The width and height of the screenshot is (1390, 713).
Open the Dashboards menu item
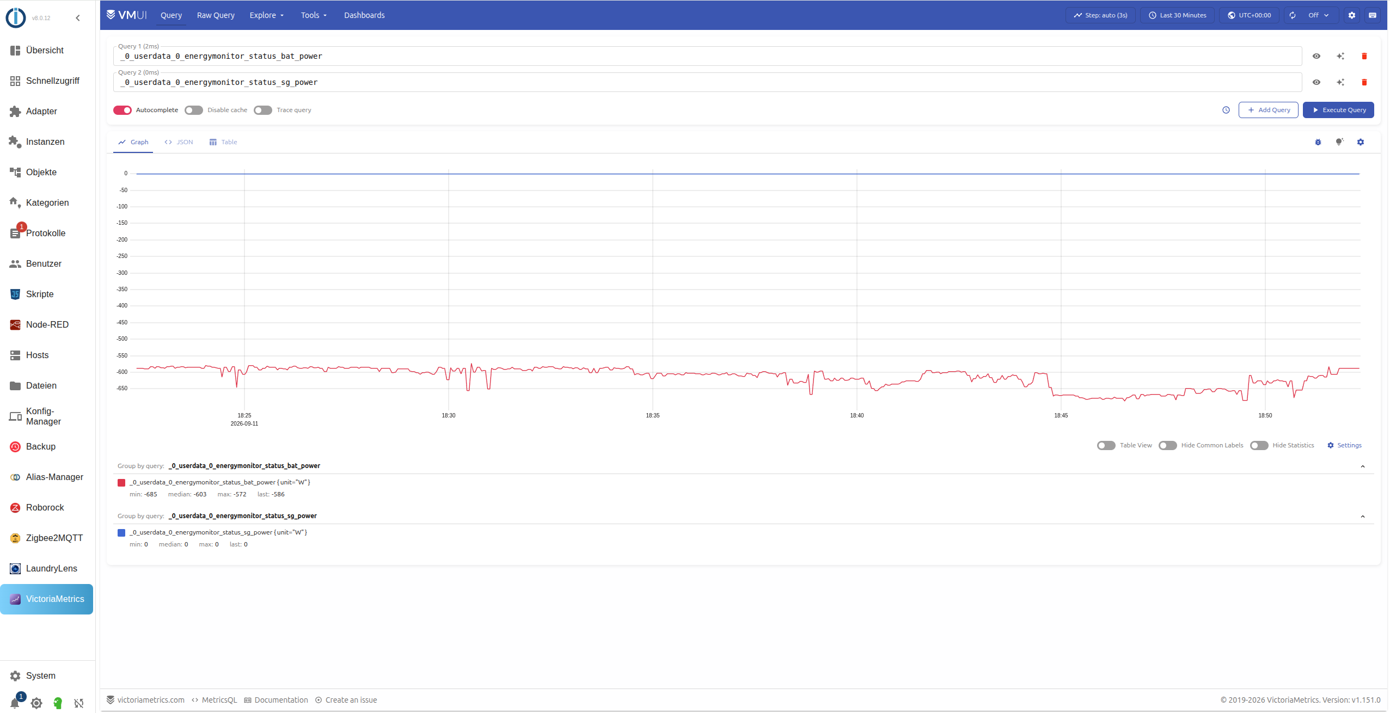[364, 15]
